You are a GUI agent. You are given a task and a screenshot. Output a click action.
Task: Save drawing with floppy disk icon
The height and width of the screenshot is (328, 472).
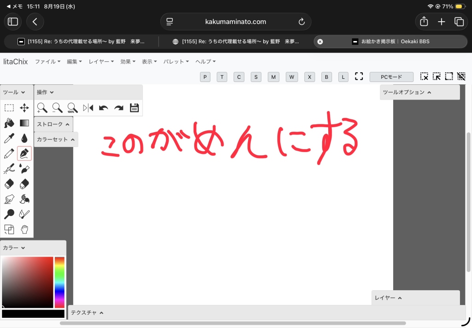[134, 108]
